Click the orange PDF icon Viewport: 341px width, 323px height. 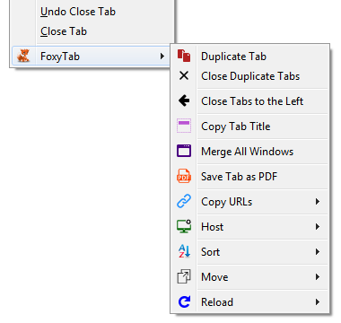[x=184, y=176]
